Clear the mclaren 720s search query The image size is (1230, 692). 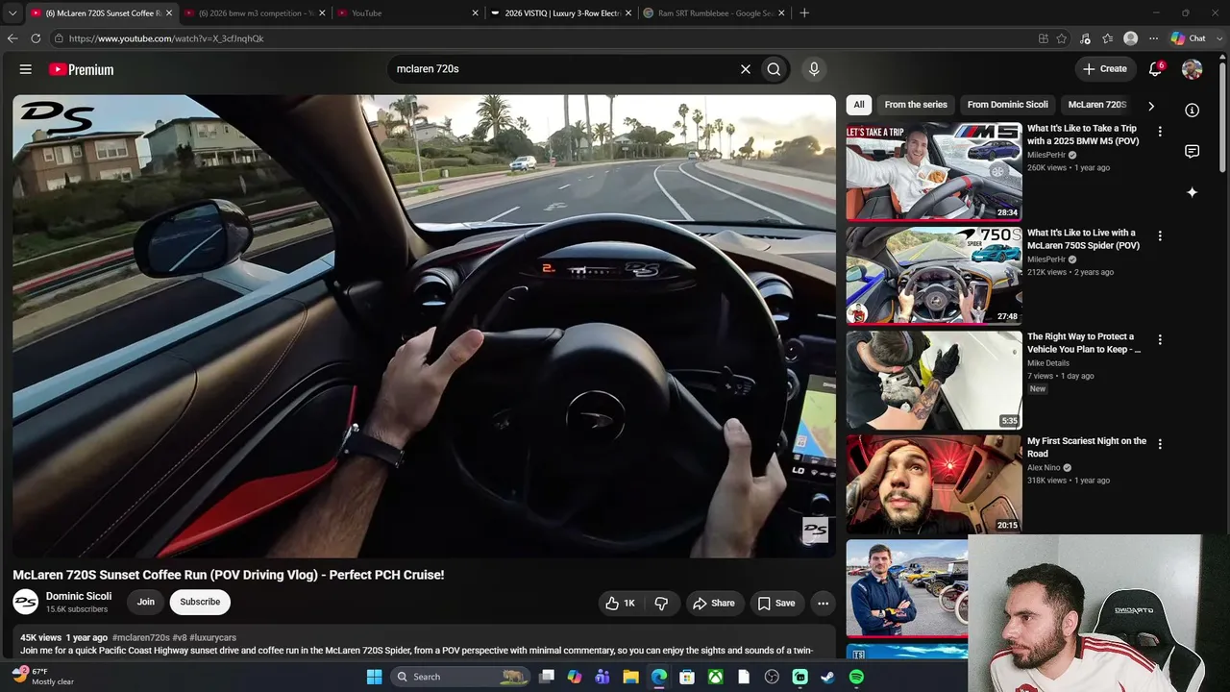[x=745, y=69]
